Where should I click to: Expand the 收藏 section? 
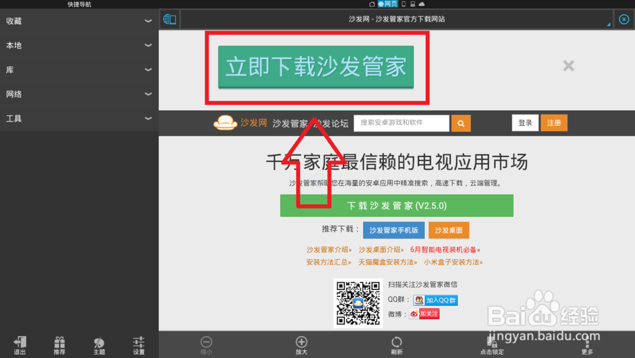(79, 21)
